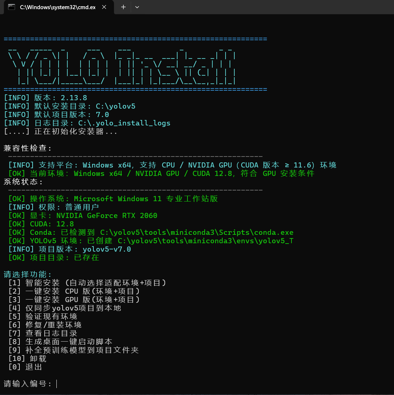394x395 pixels.
Task: Click the cmd.exe icon in the tab
Action: pyautogui.click(x=12, y=7)
